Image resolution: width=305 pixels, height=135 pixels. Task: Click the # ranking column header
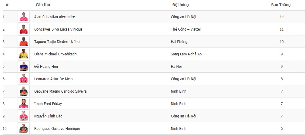click(x=7, y=5)
